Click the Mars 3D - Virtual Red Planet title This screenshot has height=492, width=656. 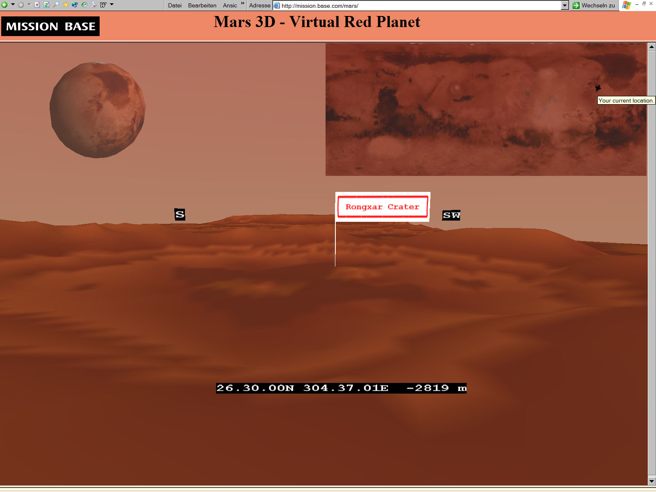[x=317, y=22]
